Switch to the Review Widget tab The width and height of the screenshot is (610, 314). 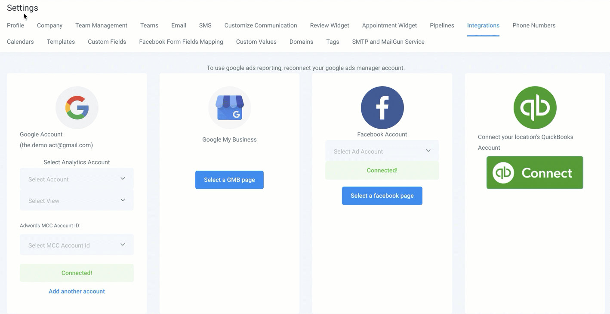coord(330,25)
